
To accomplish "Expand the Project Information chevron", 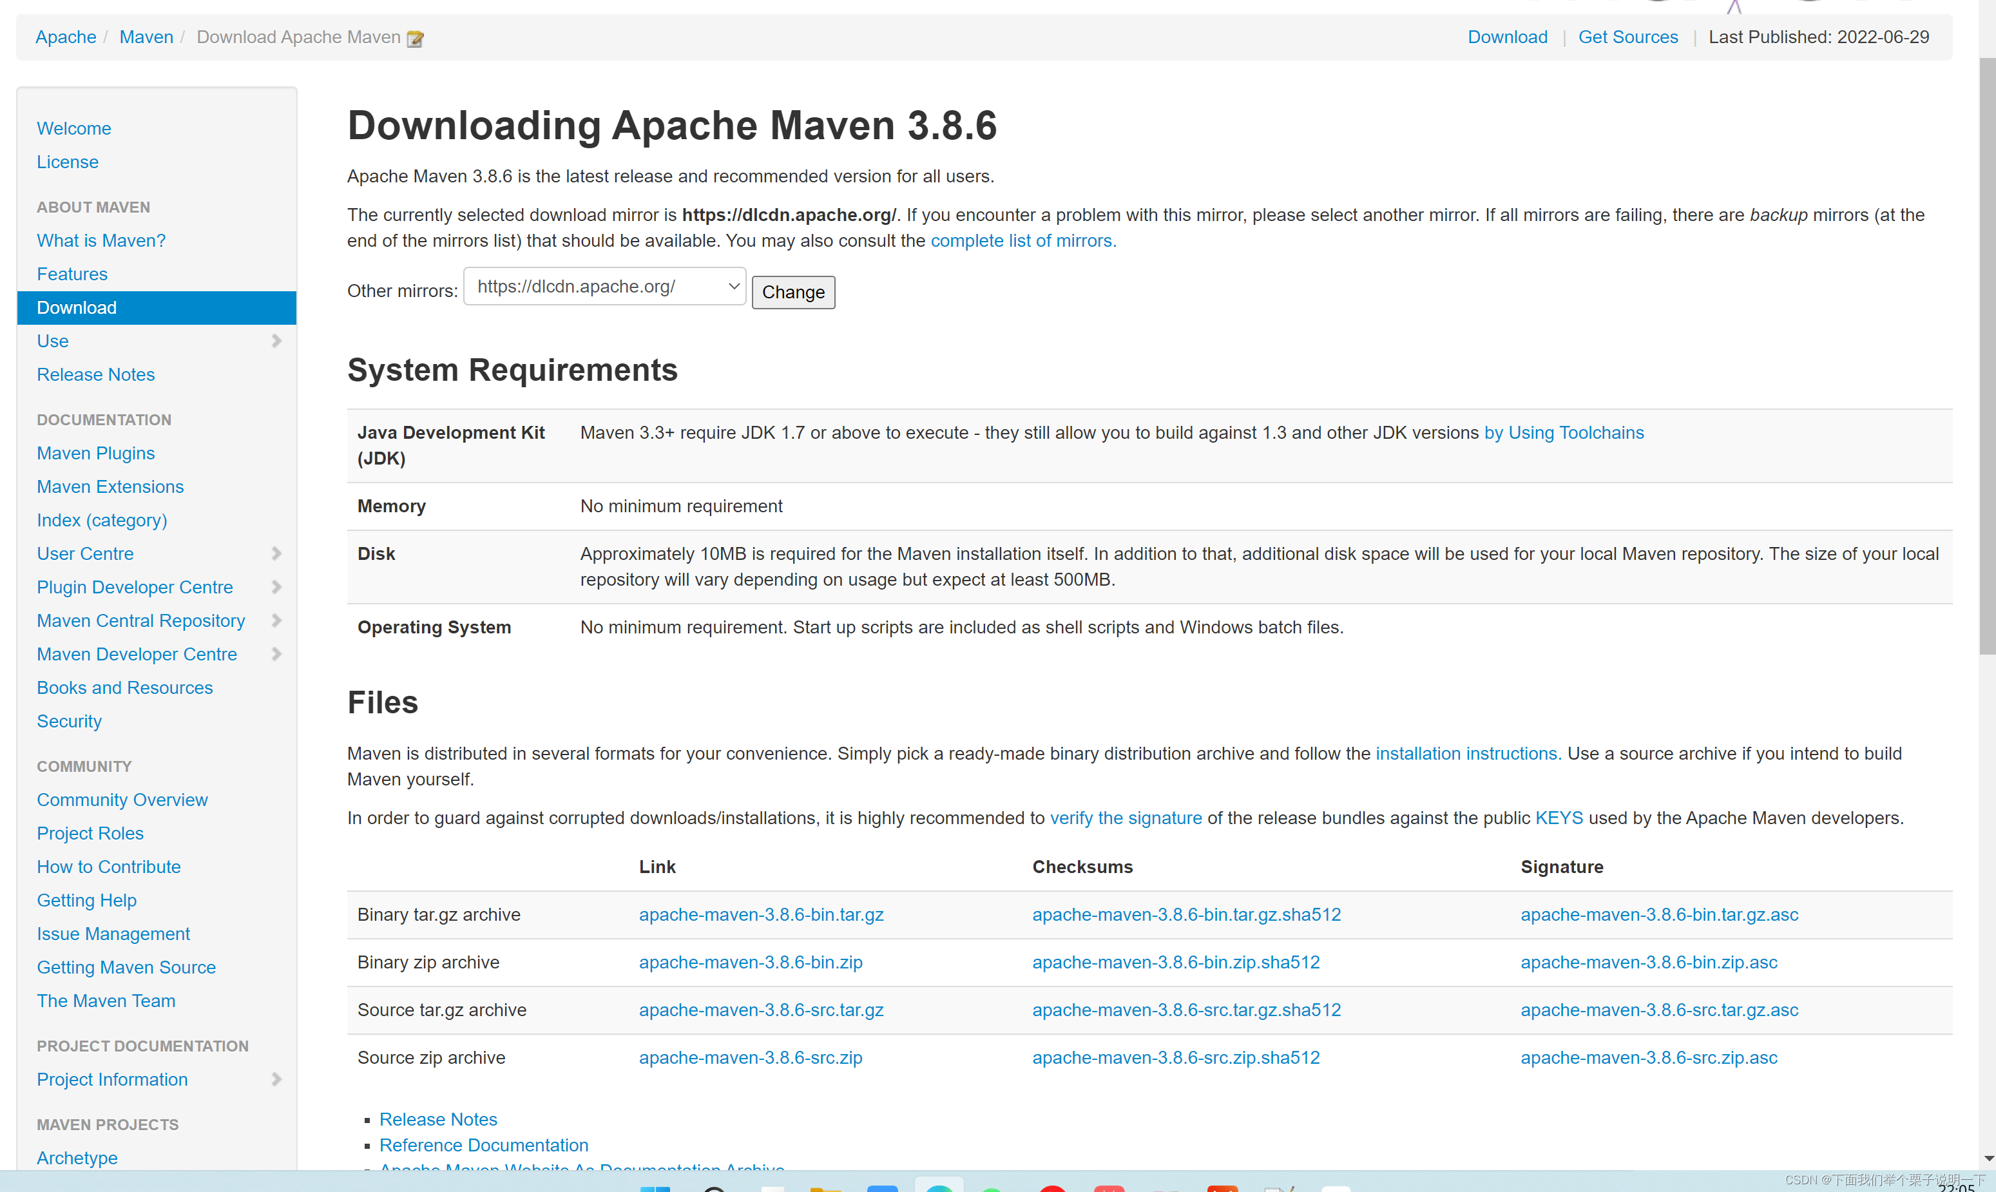I will 276,1079.
